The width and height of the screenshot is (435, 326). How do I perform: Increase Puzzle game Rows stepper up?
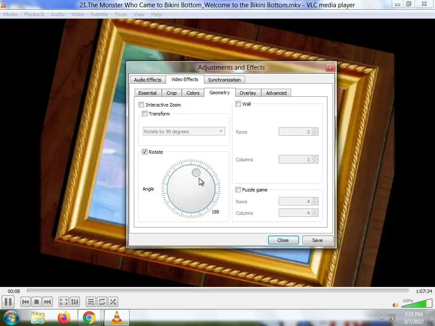coord(315,200)
